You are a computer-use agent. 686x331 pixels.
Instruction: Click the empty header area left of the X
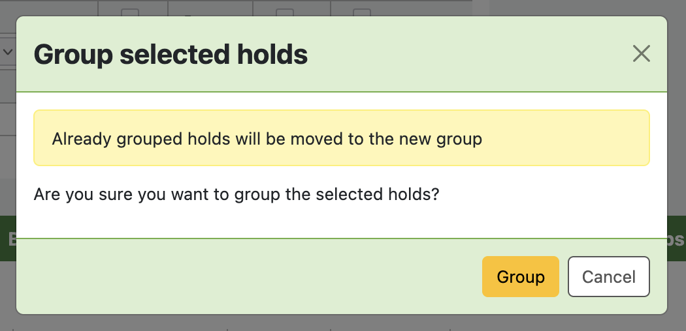[x=470, y=55]
